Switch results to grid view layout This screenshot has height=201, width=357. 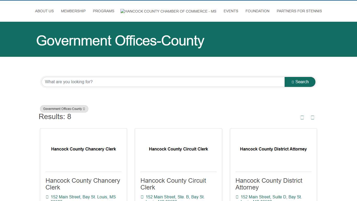(302, 117)
